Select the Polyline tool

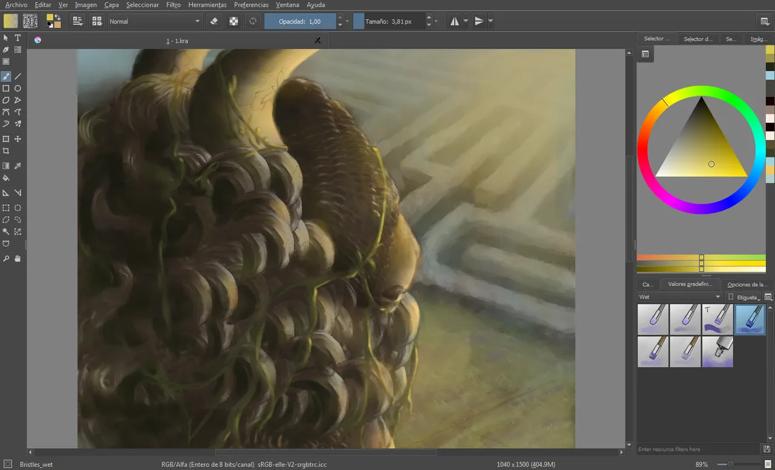point(18,100)
